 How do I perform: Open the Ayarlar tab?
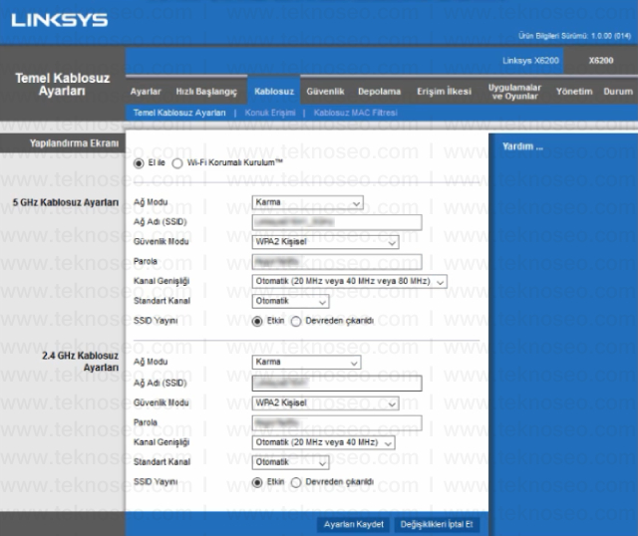pyautogui.click(x=146, y=92)
